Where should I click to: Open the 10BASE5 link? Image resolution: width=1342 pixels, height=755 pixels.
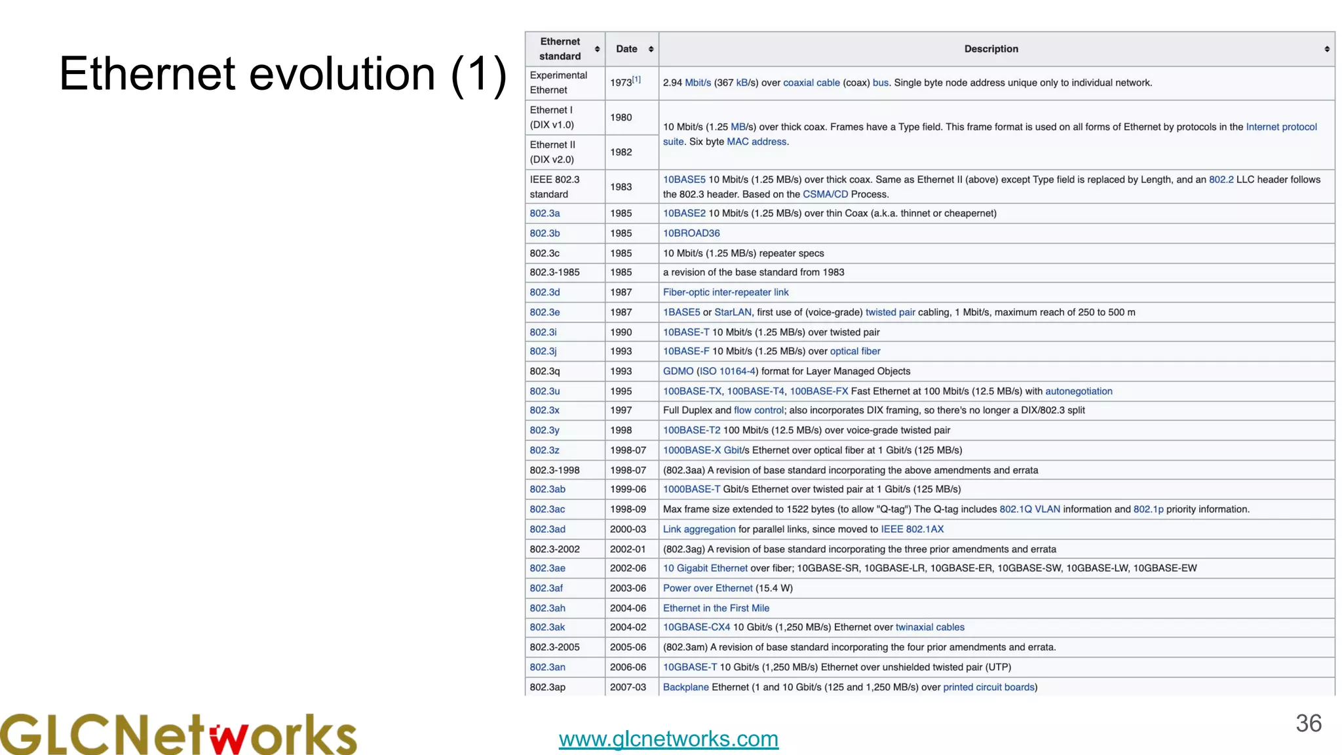click(684, 180)
